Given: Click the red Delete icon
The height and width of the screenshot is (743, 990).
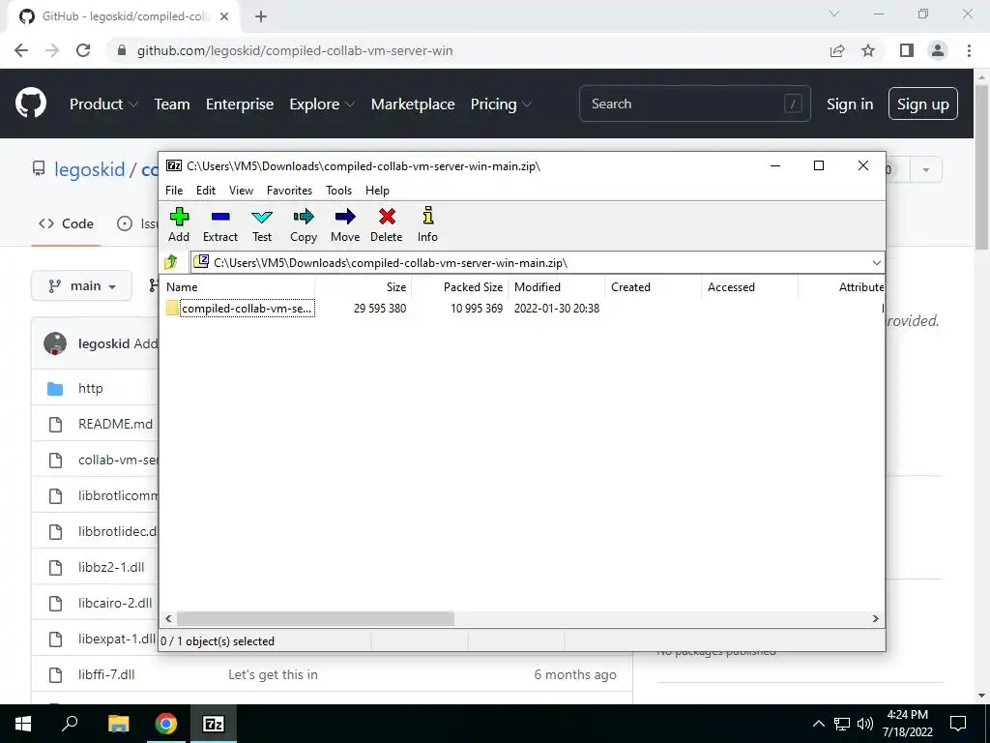Looking at the screenshot, I should tap(387, 224).
